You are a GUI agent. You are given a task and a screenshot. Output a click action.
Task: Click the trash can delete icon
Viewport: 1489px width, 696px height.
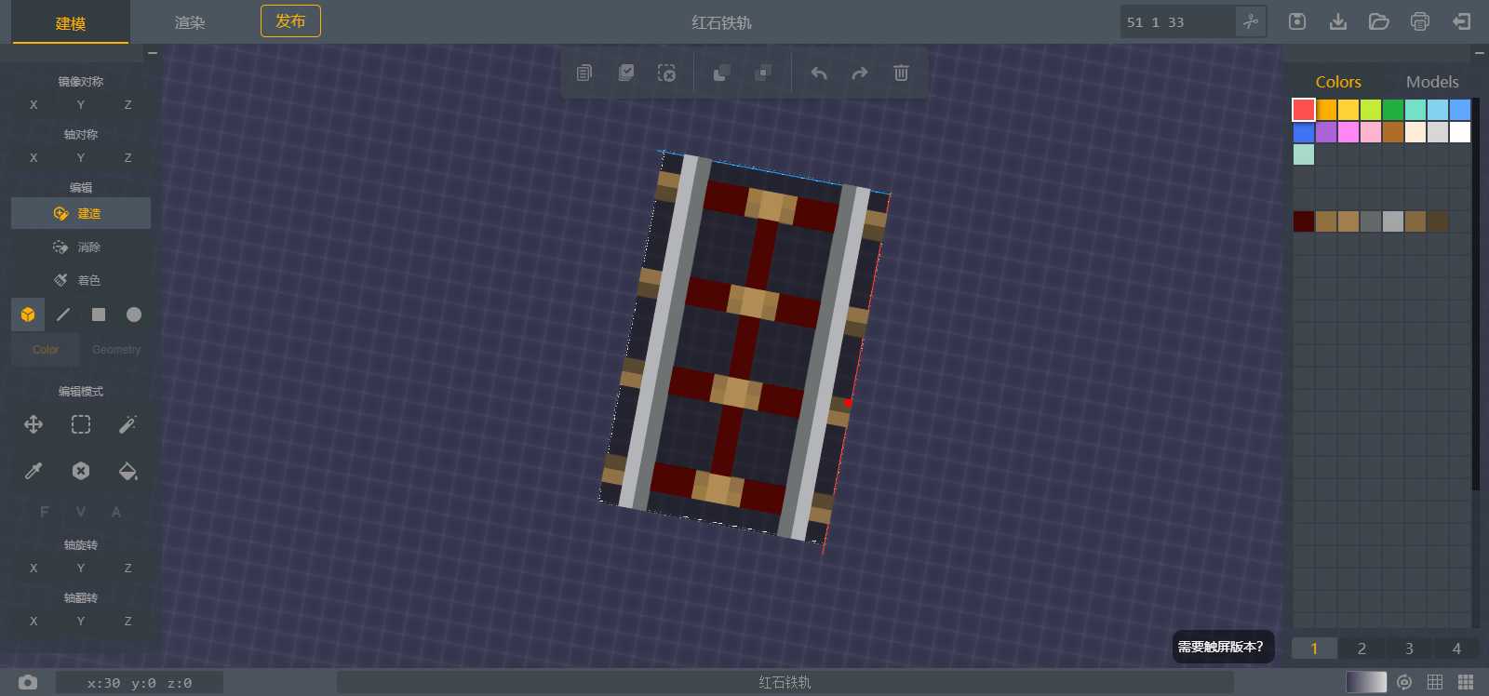[901, 73]
